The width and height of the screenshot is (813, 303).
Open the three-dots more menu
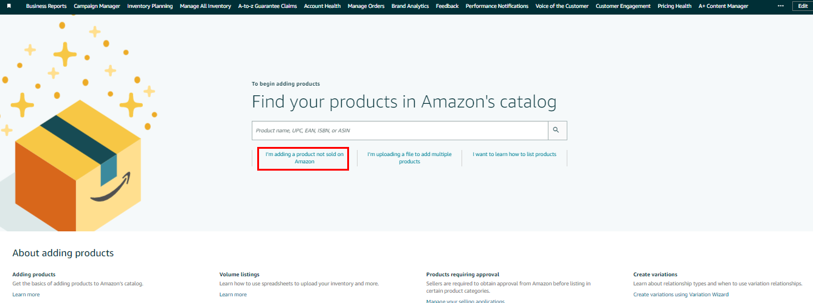(x=781, y=6)
